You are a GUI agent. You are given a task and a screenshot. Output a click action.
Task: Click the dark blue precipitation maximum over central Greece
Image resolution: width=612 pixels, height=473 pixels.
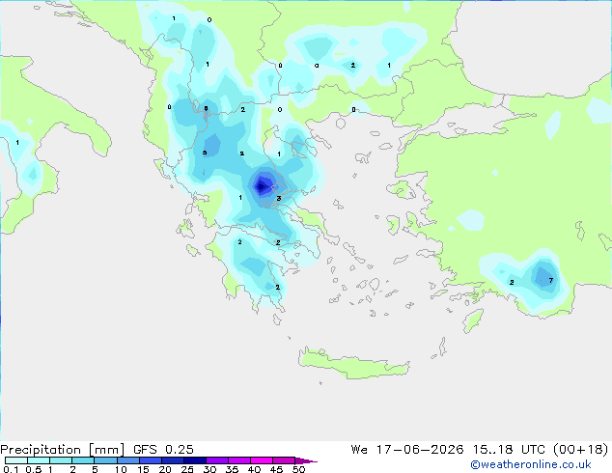point(263,185)
